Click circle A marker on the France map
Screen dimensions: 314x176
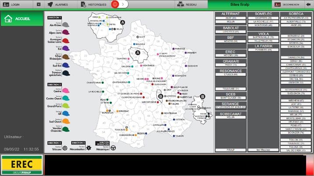tap(138, 53)
